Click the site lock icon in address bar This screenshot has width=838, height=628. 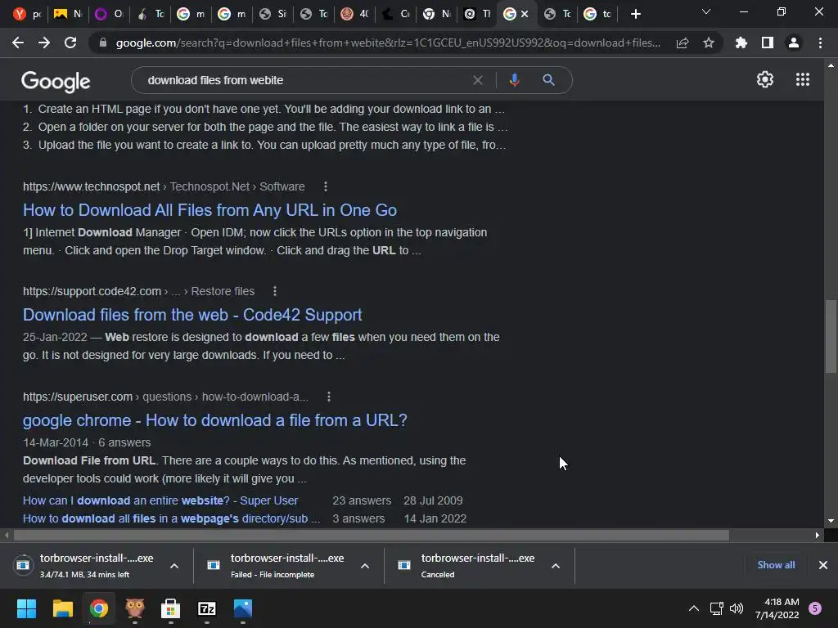(x=103, y=43)
